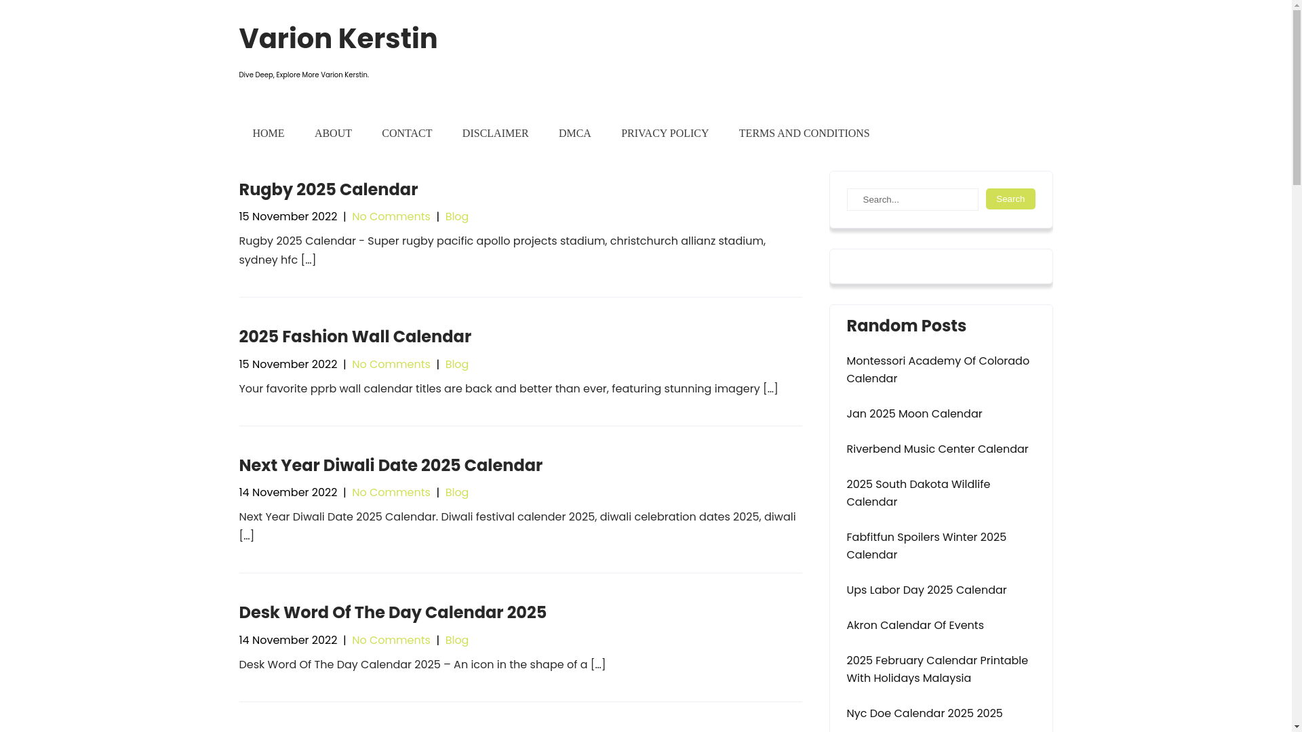Open the 2025 Fashion Wall Calendar post
Screen dimensions: 1302x732
(355, 337)
